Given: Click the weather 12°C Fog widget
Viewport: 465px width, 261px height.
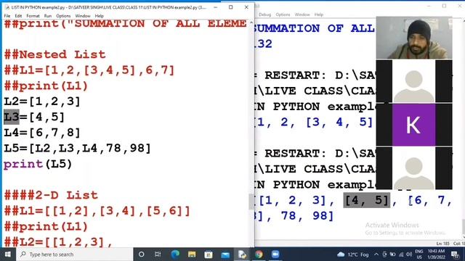Looking at the screenshot, I should pos(353,254).
